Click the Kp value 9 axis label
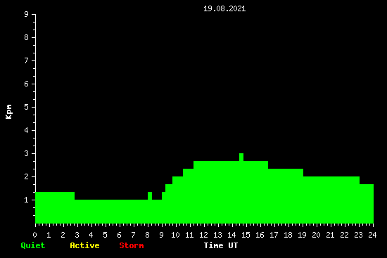Viewport: 387px width, 258px height. (27, 14)
